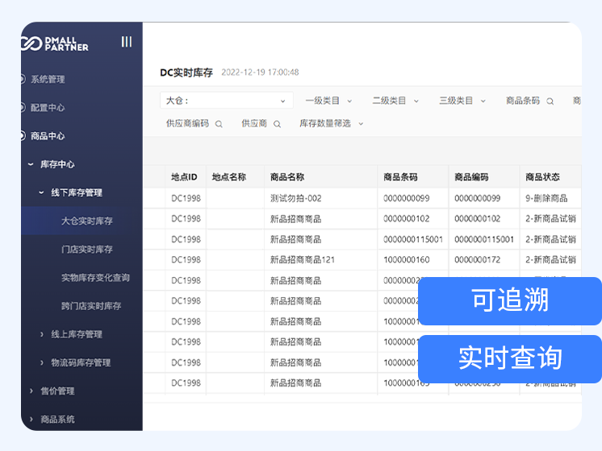Select 门店实时库存 in the sidebar
Screen dimensions: 602x451
[x=87, y=249]
